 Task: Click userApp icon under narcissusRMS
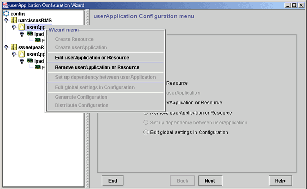click(21, 27)
